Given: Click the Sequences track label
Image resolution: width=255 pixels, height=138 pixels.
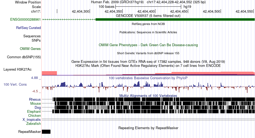Looking at the screenshot, I should point(32,36).
